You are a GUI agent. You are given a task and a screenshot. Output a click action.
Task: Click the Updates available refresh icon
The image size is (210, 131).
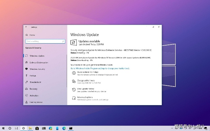coord(73,42)
